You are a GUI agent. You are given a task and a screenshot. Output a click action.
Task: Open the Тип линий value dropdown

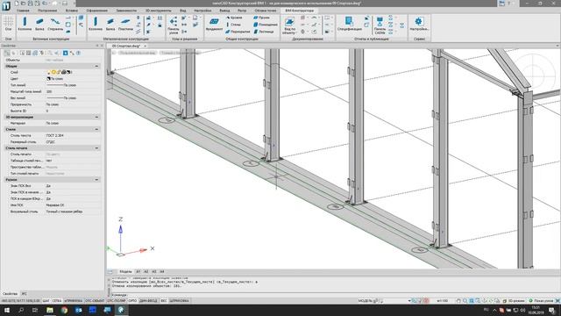73,85
